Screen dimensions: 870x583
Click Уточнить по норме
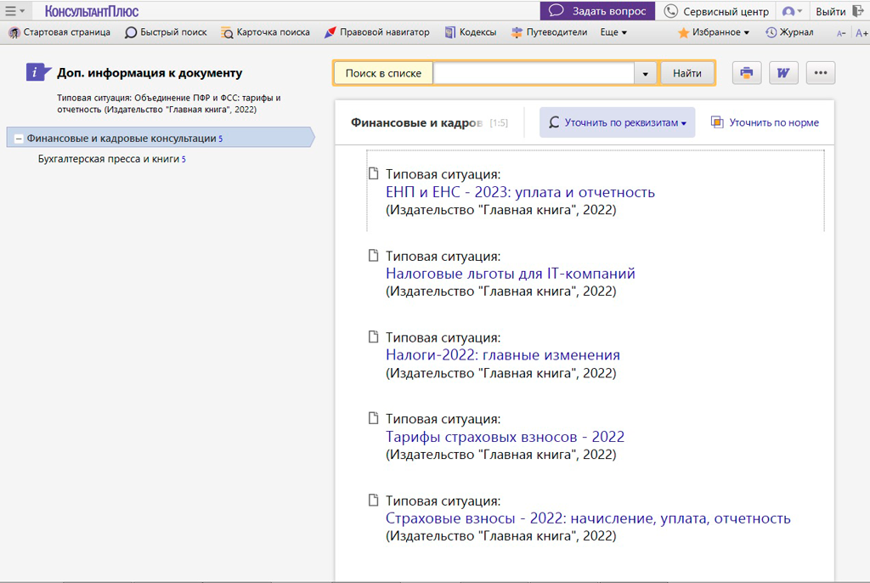point(765,122)
